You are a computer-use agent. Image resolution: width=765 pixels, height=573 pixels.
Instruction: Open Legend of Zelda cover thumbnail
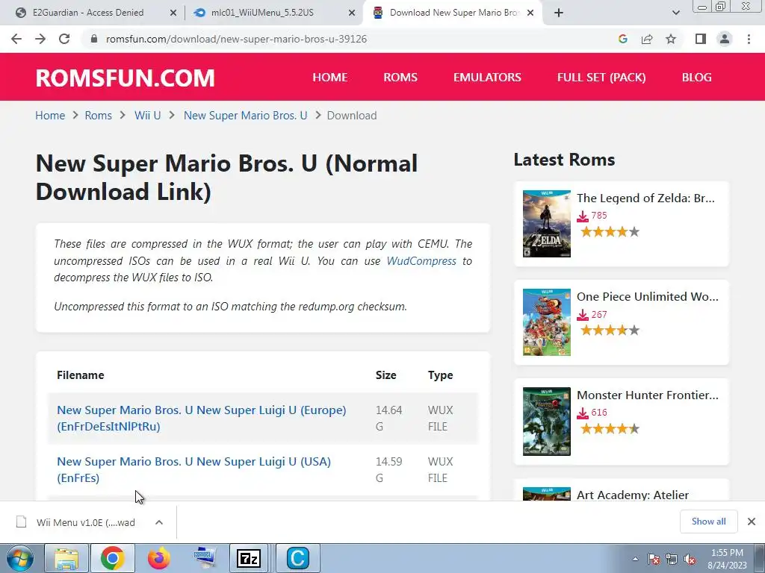coord(546,224)
